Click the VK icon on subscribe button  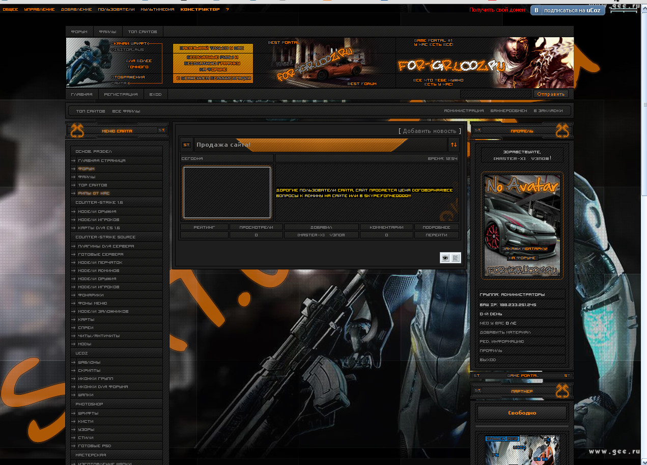537,10
